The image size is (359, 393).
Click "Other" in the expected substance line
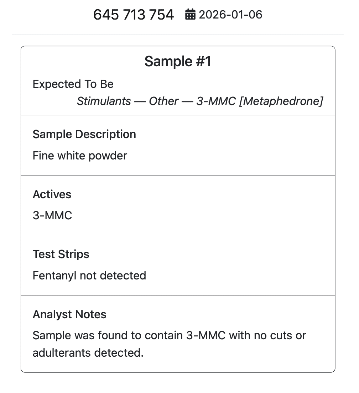coord(163,101)
